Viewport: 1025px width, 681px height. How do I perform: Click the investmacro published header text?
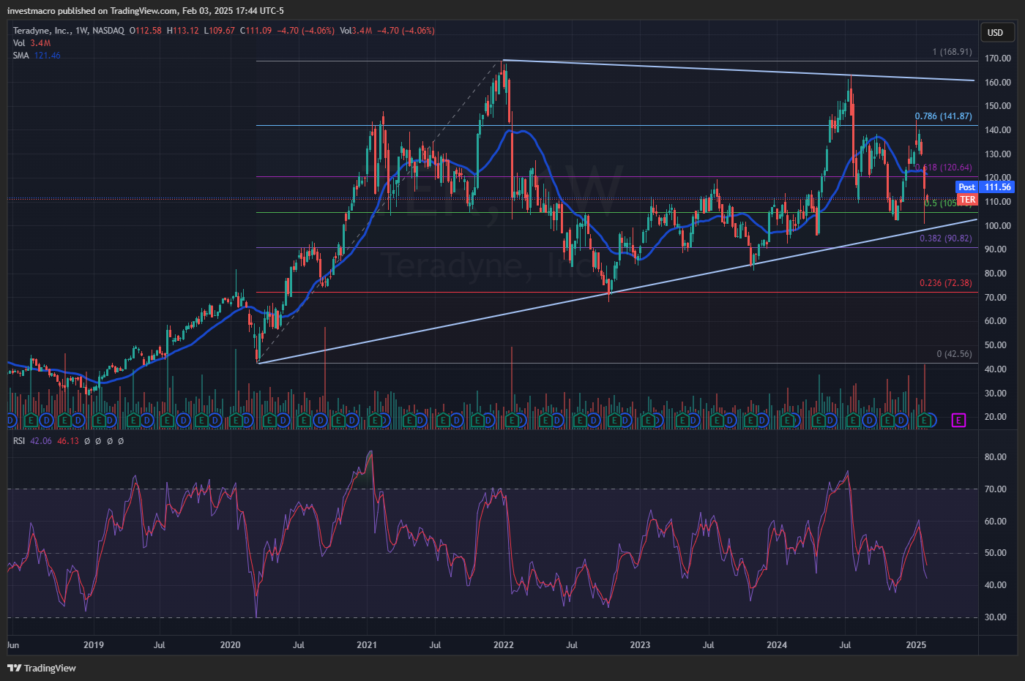click(146, 11)
